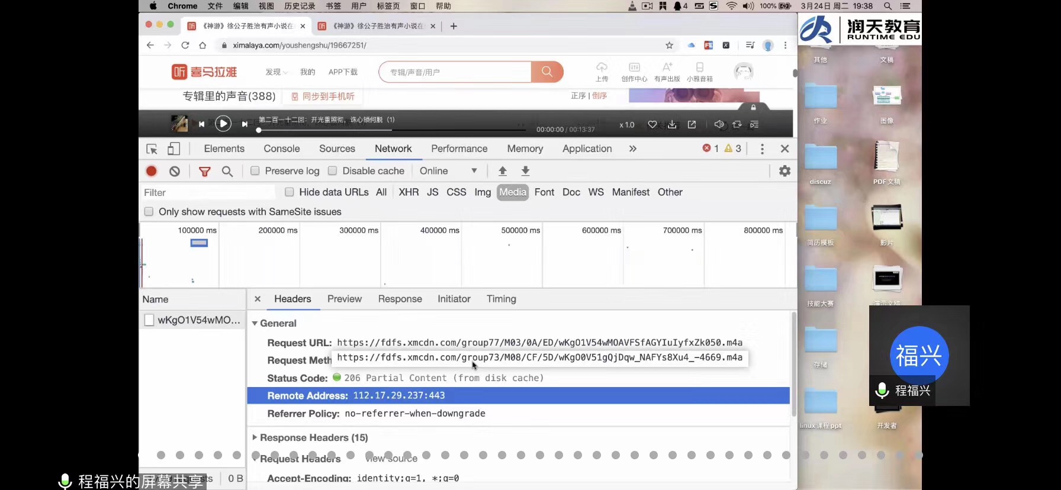1061x490 pixels.
Task: Click the red record network log button
Action: point(152,171)
